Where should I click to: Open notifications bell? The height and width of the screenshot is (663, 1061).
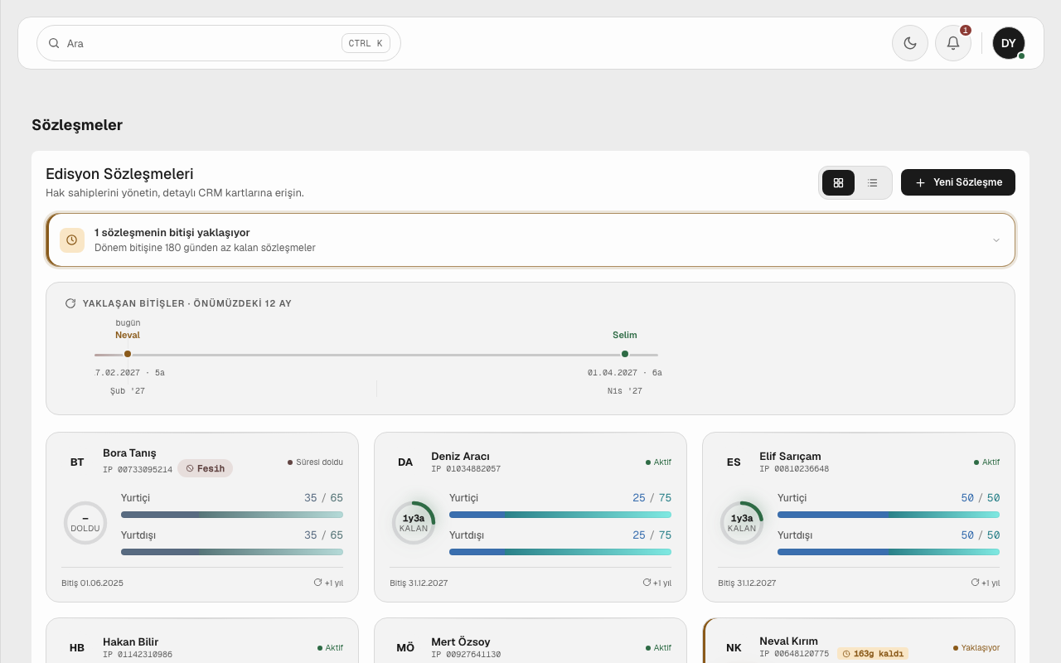(953, 43)
